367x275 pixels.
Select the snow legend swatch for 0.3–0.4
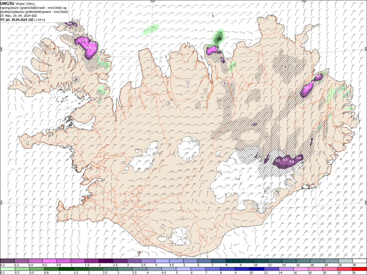(x=22, y=261)
